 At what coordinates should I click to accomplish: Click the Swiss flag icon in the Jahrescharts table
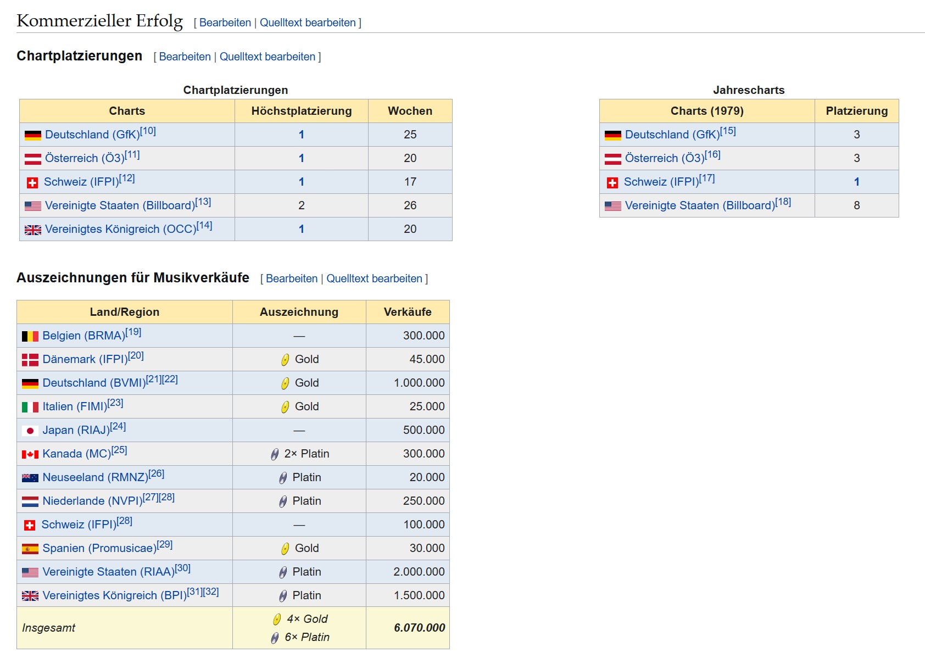612,182
